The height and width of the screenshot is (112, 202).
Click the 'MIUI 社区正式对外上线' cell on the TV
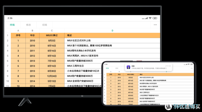pos(112,41)
